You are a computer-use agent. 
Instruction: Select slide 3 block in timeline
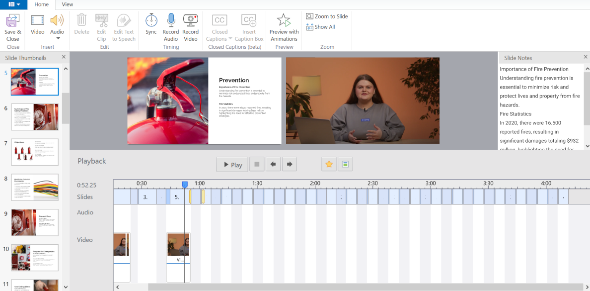[x=147, y=197]
